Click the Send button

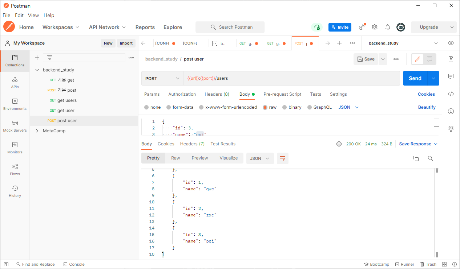[415, 78]
